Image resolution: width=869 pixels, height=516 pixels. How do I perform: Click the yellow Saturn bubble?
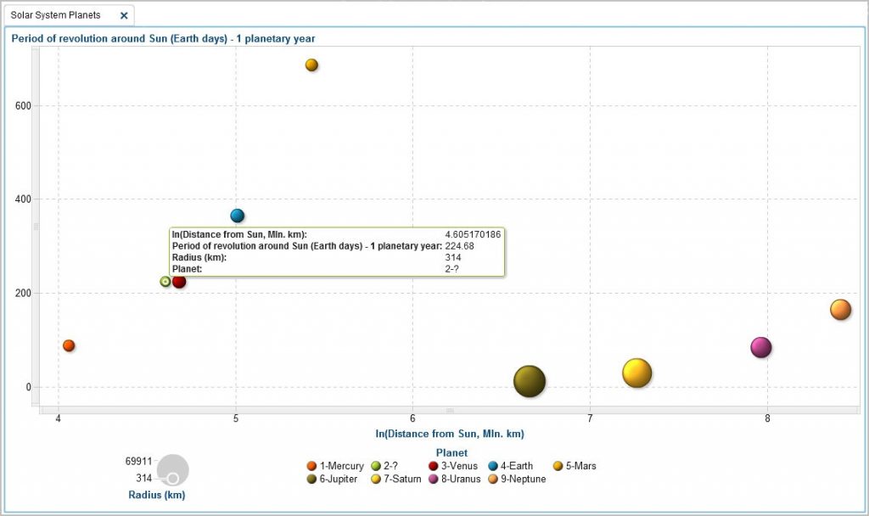636,373
